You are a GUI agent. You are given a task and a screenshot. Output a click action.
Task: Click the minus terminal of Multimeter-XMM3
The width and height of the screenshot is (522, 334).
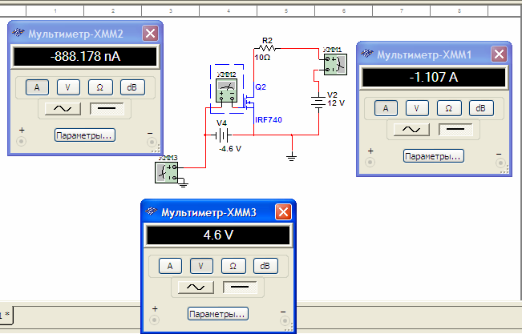[285, 321]
